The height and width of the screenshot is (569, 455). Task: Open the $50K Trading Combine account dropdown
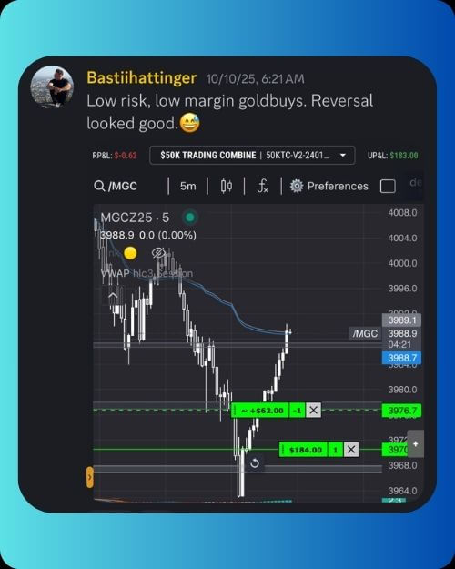252,156
